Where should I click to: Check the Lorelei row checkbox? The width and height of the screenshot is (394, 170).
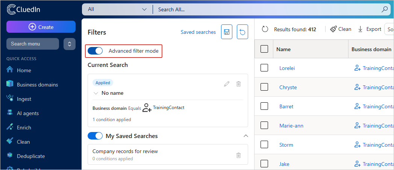coord(264,68)
